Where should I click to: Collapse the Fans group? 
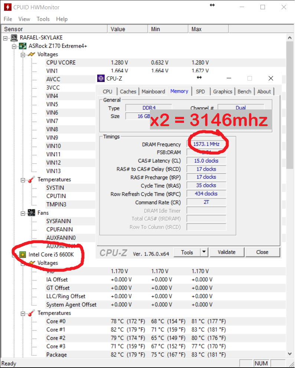click(x=23, y=214)
